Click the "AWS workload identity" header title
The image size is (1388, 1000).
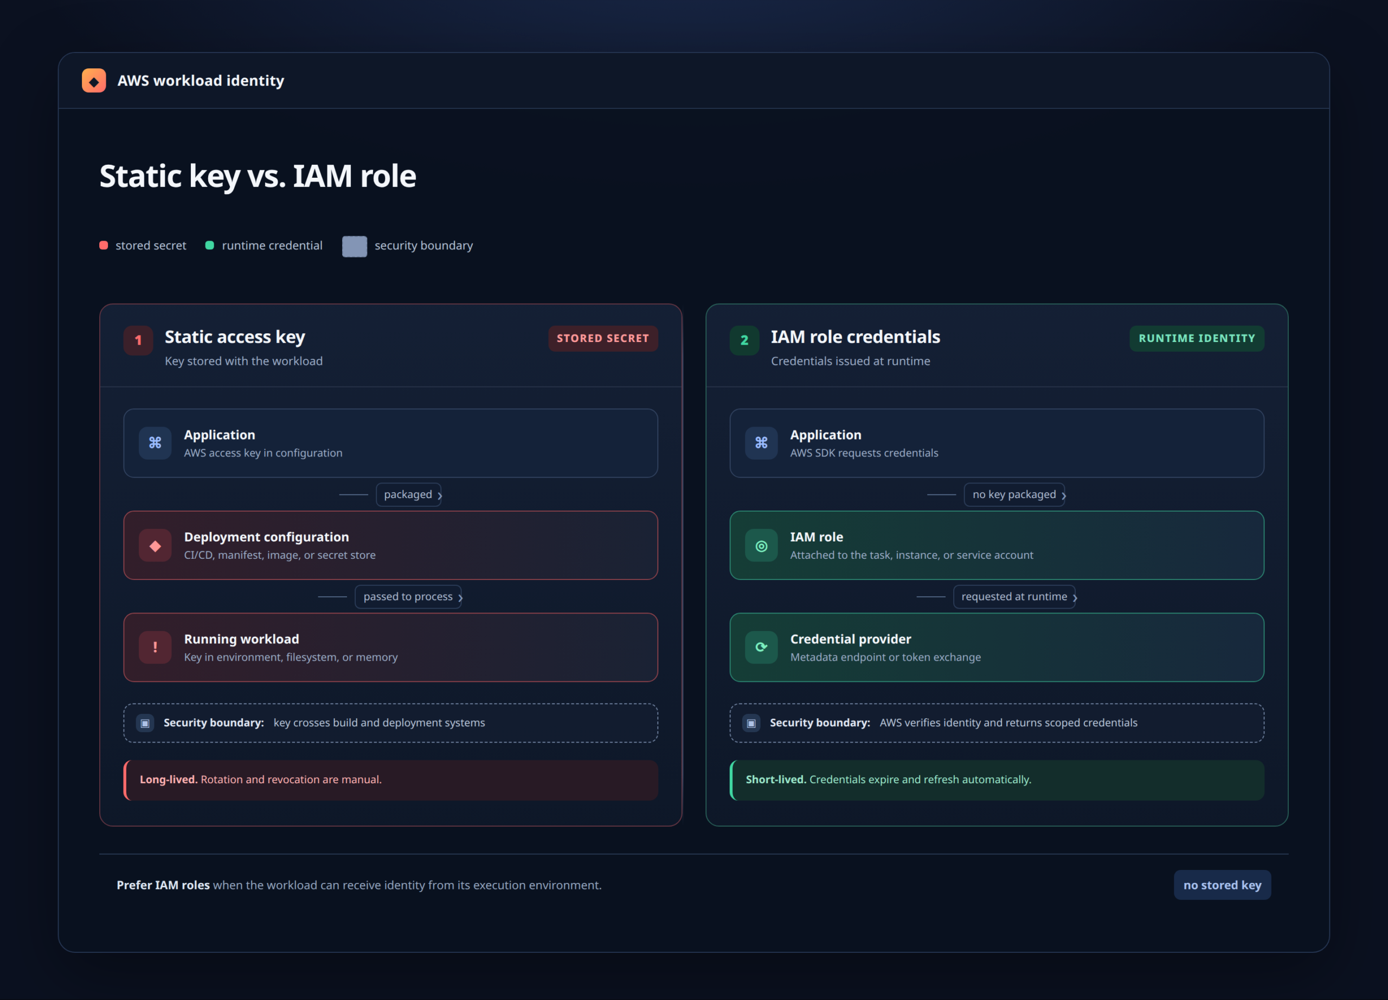pos(201,81)
